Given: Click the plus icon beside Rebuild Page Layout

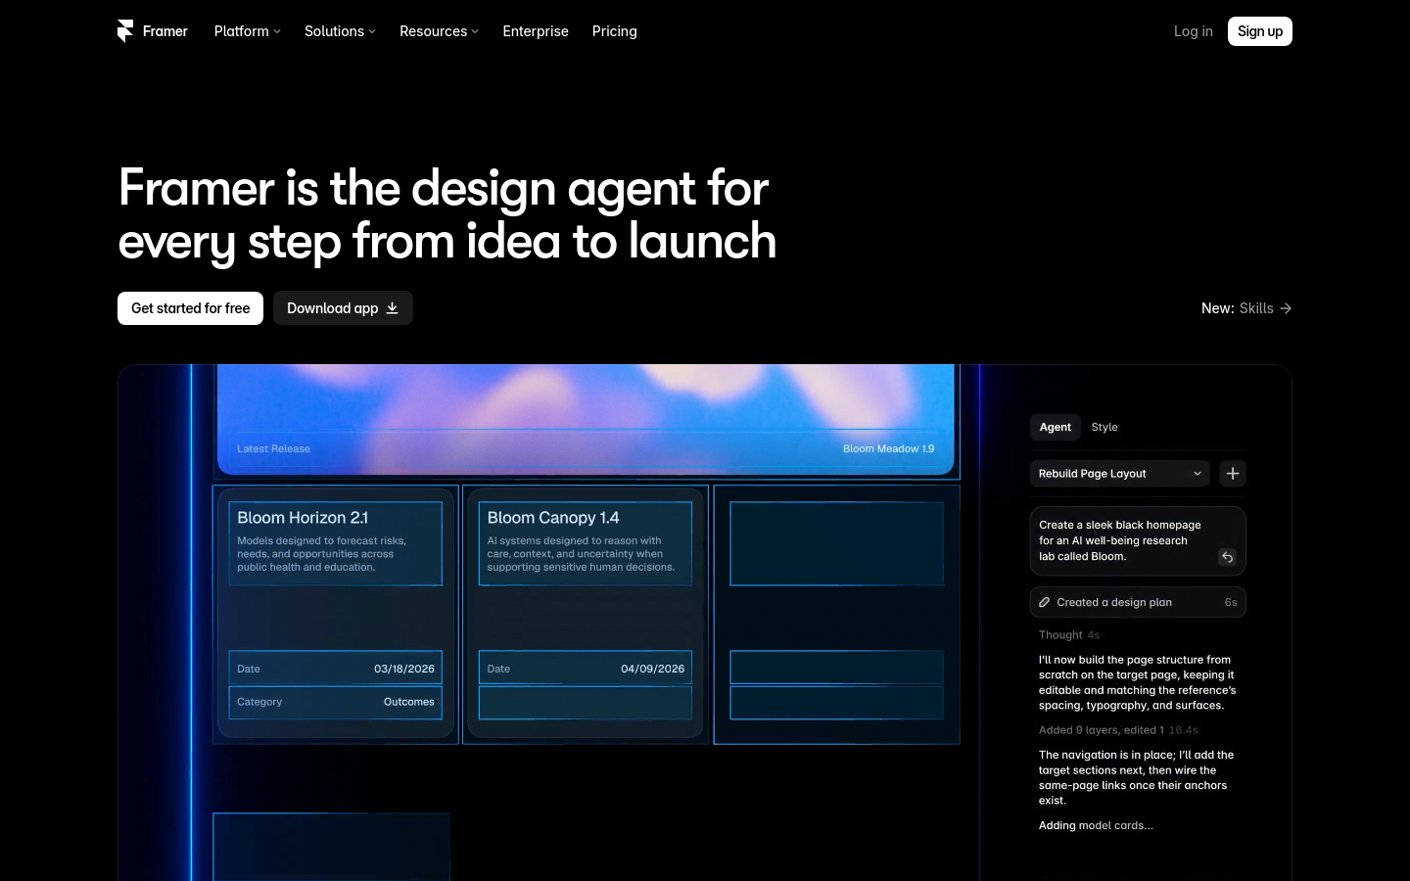Looking at the screenshot, I should [1233, 474].
